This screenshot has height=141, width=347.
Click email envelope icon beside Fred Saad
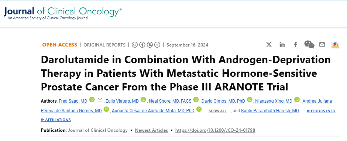pyautogui.click(x=100, y=100)
